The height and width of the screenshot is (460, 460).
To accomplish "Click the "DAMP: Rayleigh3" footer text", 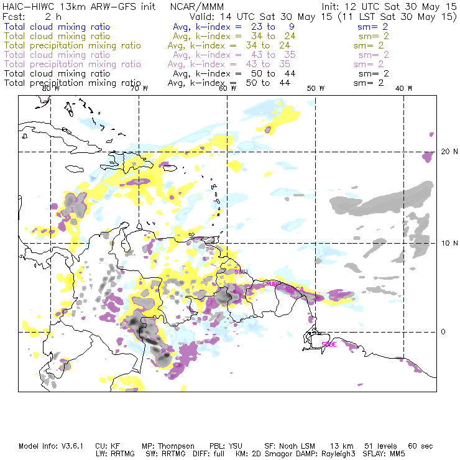I will (326, 454).
